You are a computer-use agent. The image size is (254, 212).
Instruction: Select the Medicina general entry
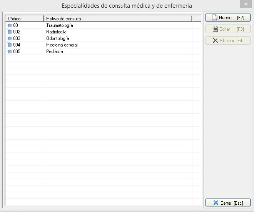click(62, 45)
